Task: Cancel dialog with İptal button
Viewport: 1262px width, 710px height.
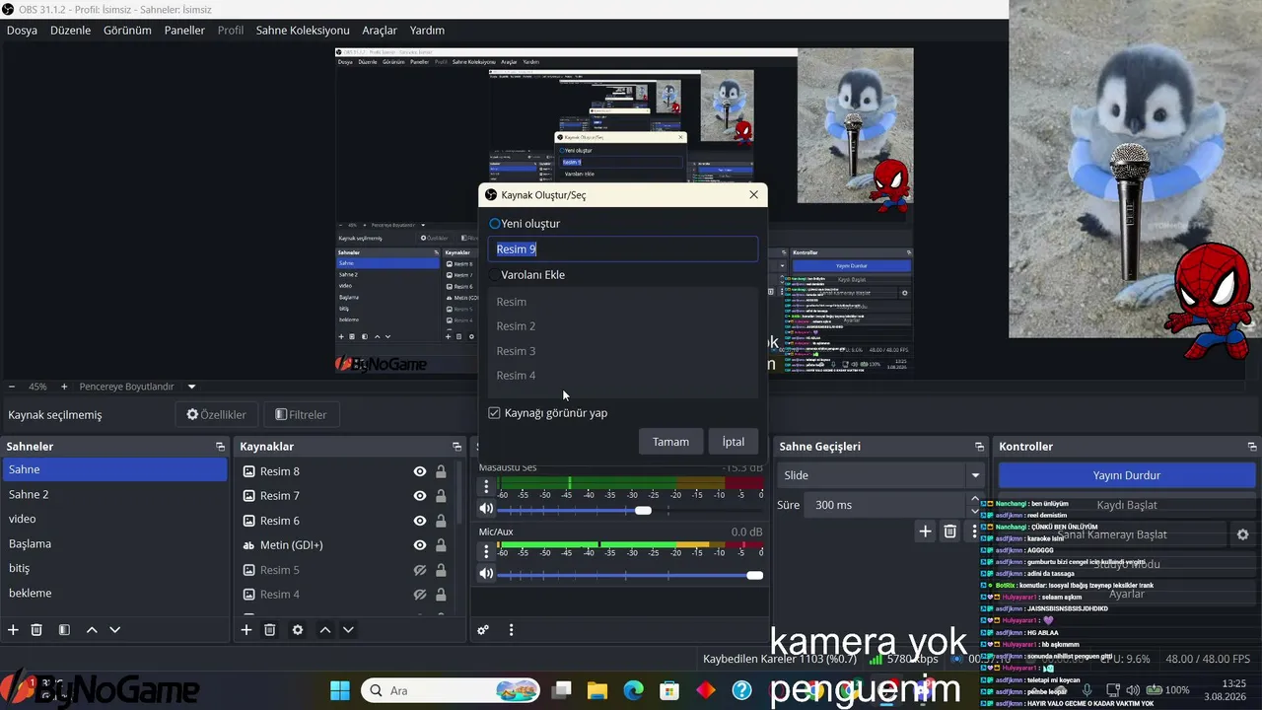Action: (733, 442)
